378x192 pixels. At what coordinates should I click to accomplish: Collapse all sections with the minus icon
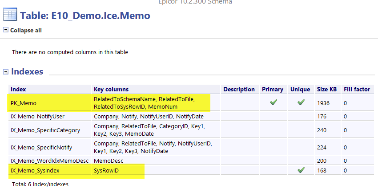[x=5, y=30]
